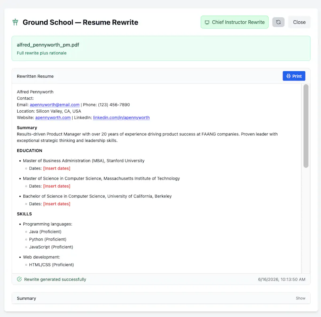321x317 pixels.
Task: Print the rewritten resume
Action: coord(294,76)
